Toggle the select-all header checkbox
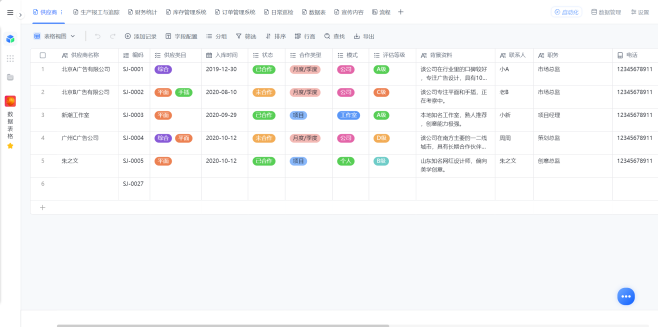The height and width of the screenshot is (327, 658). point(42,55)
